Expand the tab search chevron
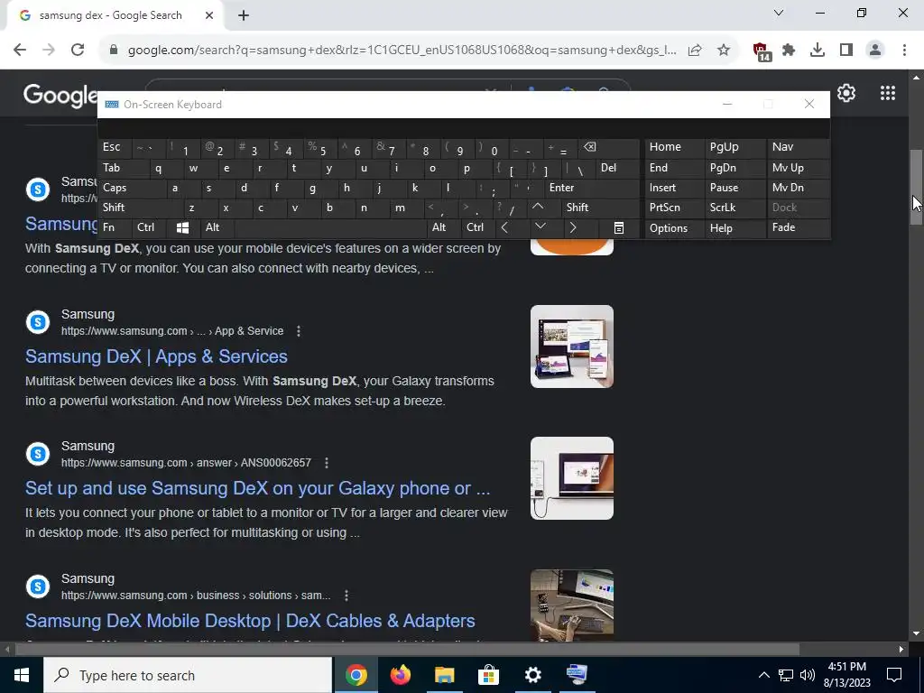924x693 pixels. tap(779, 13)
